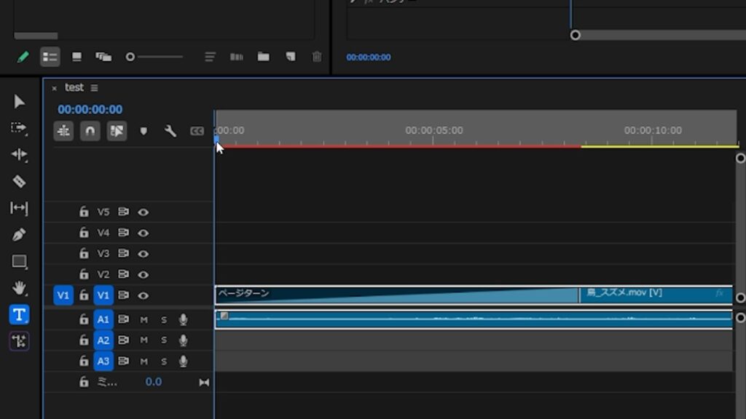Click the trash icon to delete item
Screen dimensions: 746x419
pyautogui.click(x=316, y=57)
